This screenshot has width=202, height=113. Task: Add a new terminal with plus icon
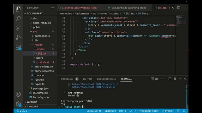pyautogui.click(x=162, y=79)
